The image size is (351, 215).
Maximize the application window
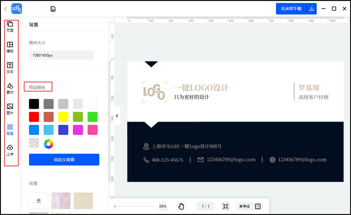[x=334, y=9]
